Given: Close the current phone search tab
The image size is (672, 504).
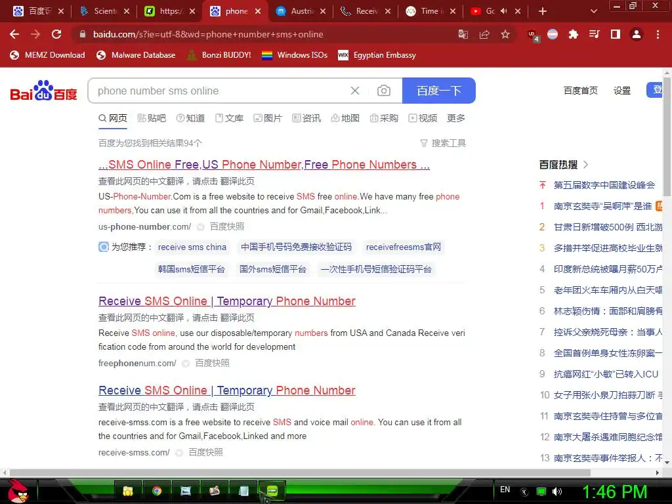Looking at the screenshot, I should tap(258, 11).
